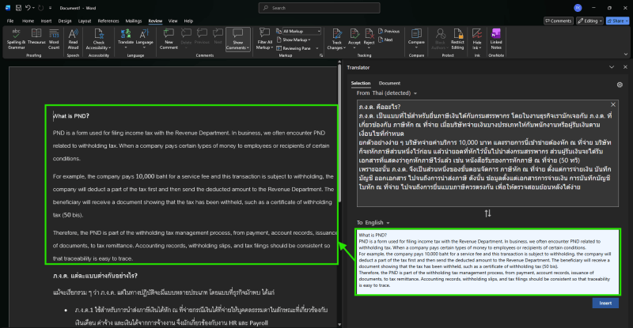Image resolution: width=633 pixels, height=328 pixels.
Task: Open Share dropdown button
Action: (618, 21)
